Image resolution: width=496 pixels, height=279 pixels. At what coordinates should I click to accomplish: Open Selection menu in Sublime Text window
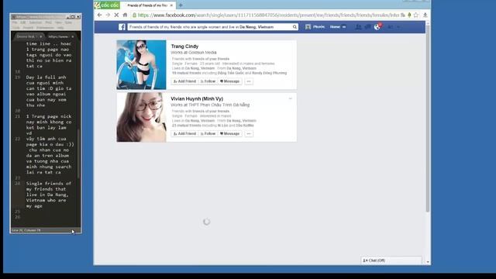[36, 22]
